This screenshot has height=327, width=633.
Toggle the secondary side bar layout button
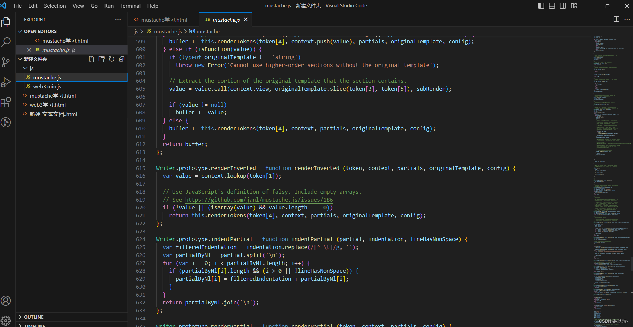pos(563,6)
